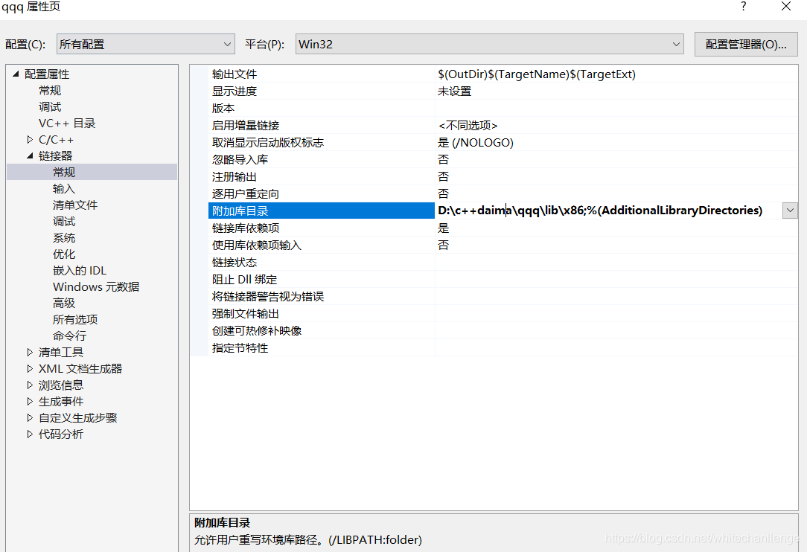Select the 清单文件 settings page
Screen dimensions: 807x552
tap(74, 205)
